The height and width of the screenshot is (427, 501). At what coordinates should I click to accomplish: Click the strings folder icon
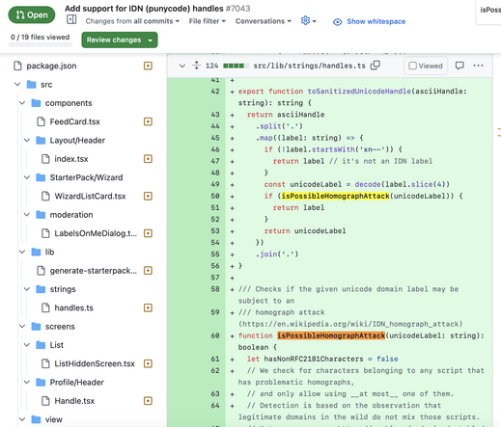(41, 289)
